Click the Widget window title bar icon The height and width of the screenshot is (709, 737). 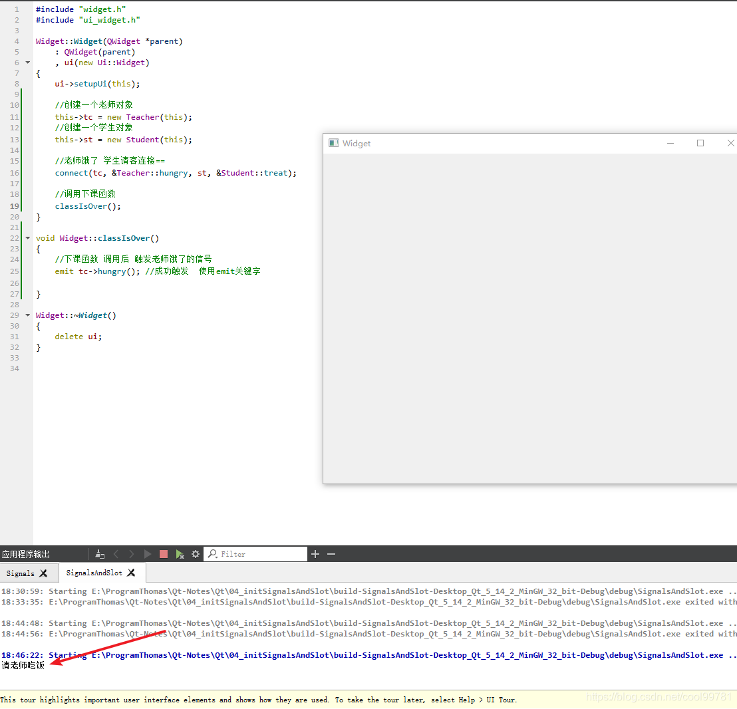point(334,143)
